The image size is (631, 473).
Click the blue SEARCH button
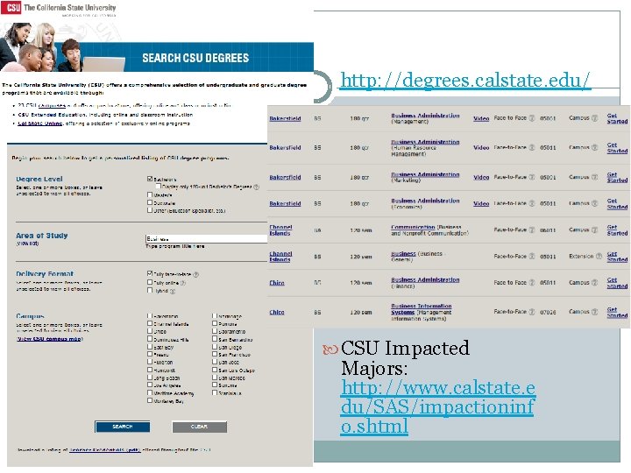[x=123, y=427]
